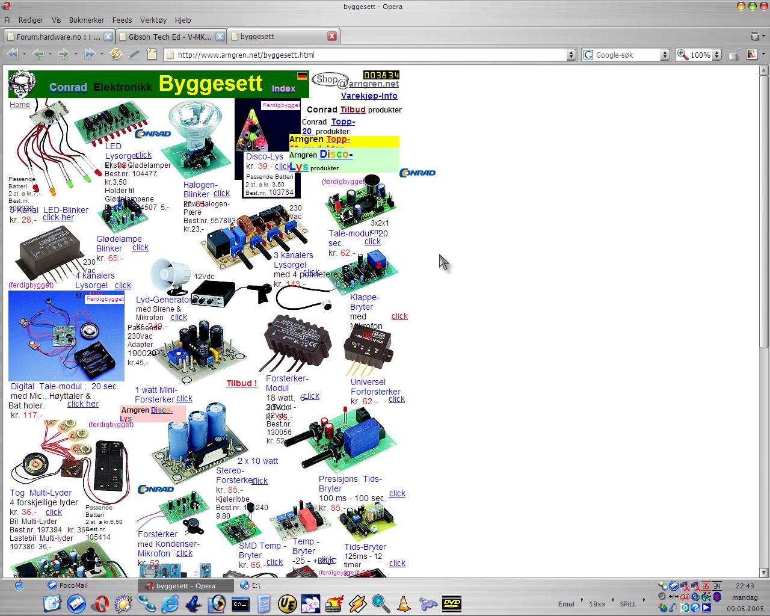Image resolution: width=770 pixels, height=616 pixels.
Task: Switch to the Gibson Tech Ed tab
Action: pos(171,37)
